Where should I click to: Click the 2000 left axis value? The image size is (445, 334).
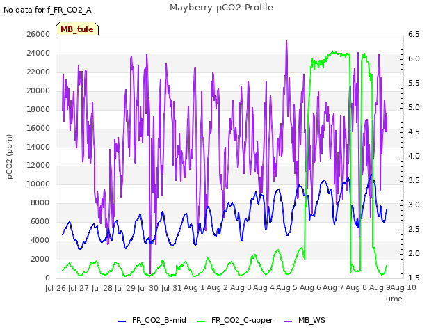pos(40,259)
